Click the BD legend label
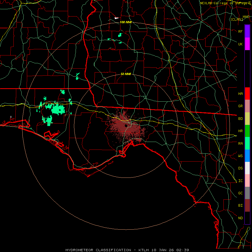 tap(240, 119)
